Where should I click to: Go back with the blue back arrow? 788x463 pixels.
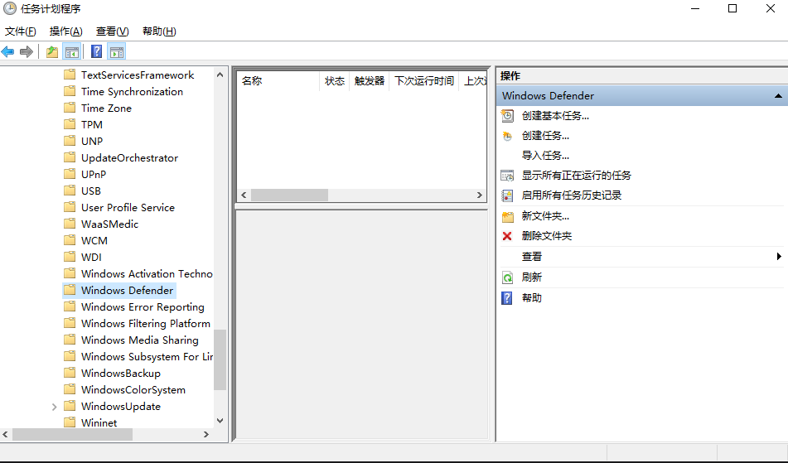point(7,51)
